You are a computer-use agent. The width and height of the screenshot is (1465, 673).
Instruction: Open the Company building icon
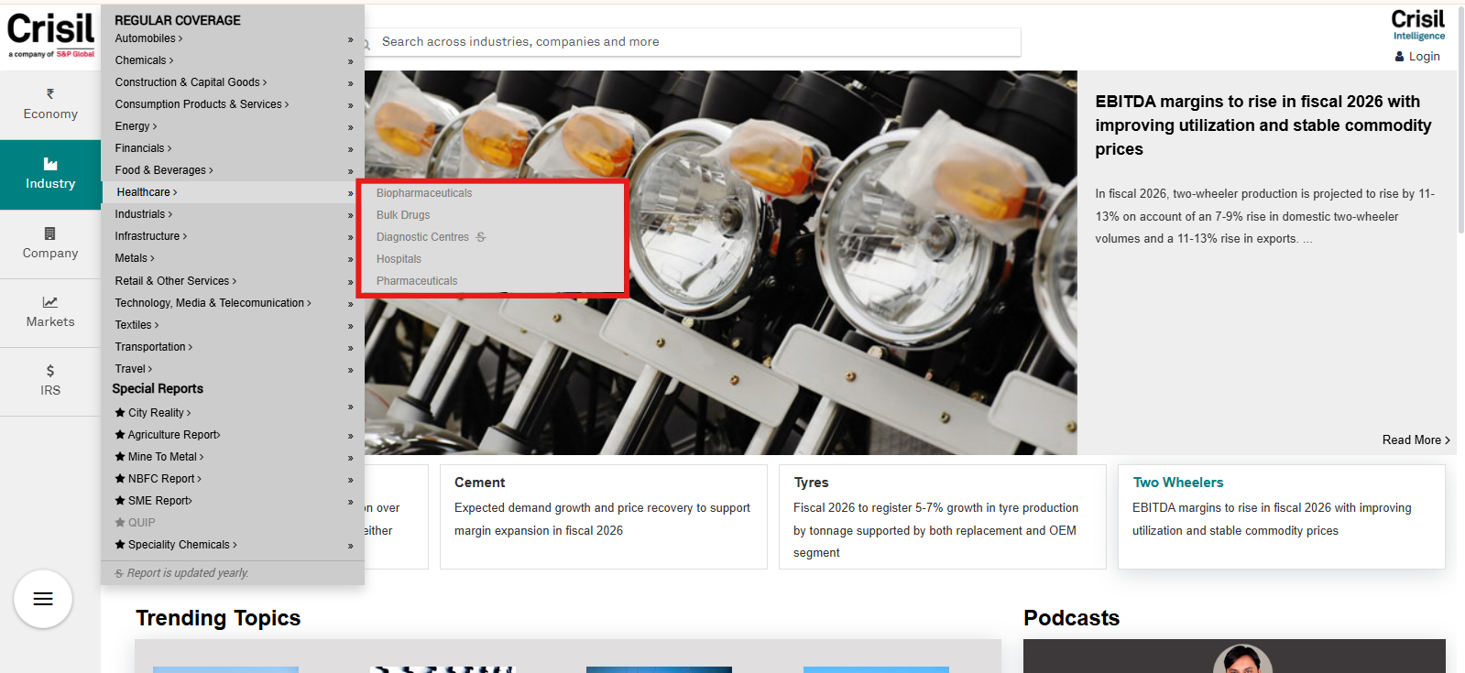pos(50,233)
